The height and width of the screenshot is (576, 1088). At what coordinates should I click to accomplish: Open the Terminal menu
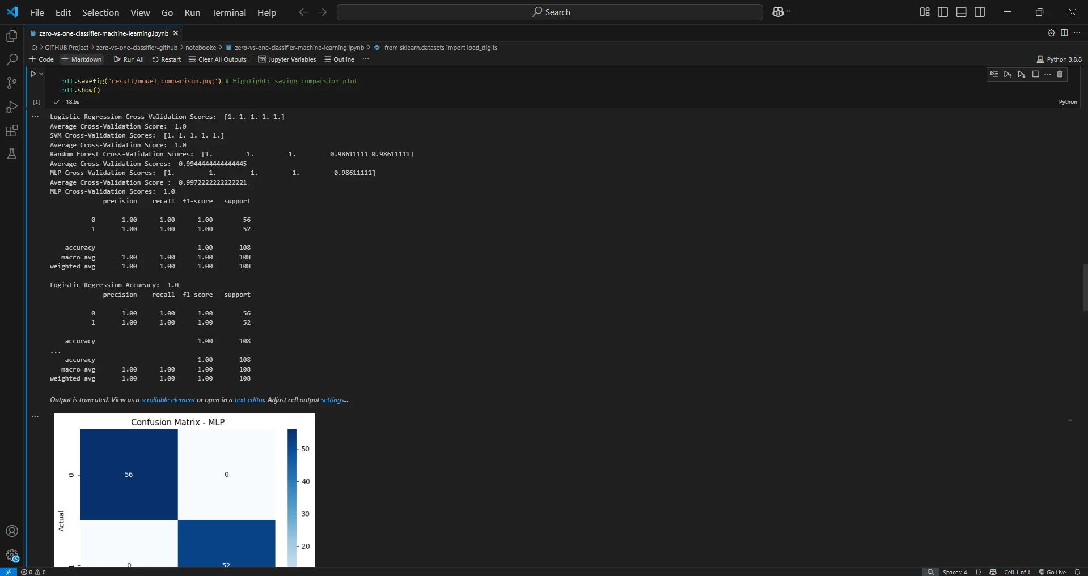click(x=228, y=12)
